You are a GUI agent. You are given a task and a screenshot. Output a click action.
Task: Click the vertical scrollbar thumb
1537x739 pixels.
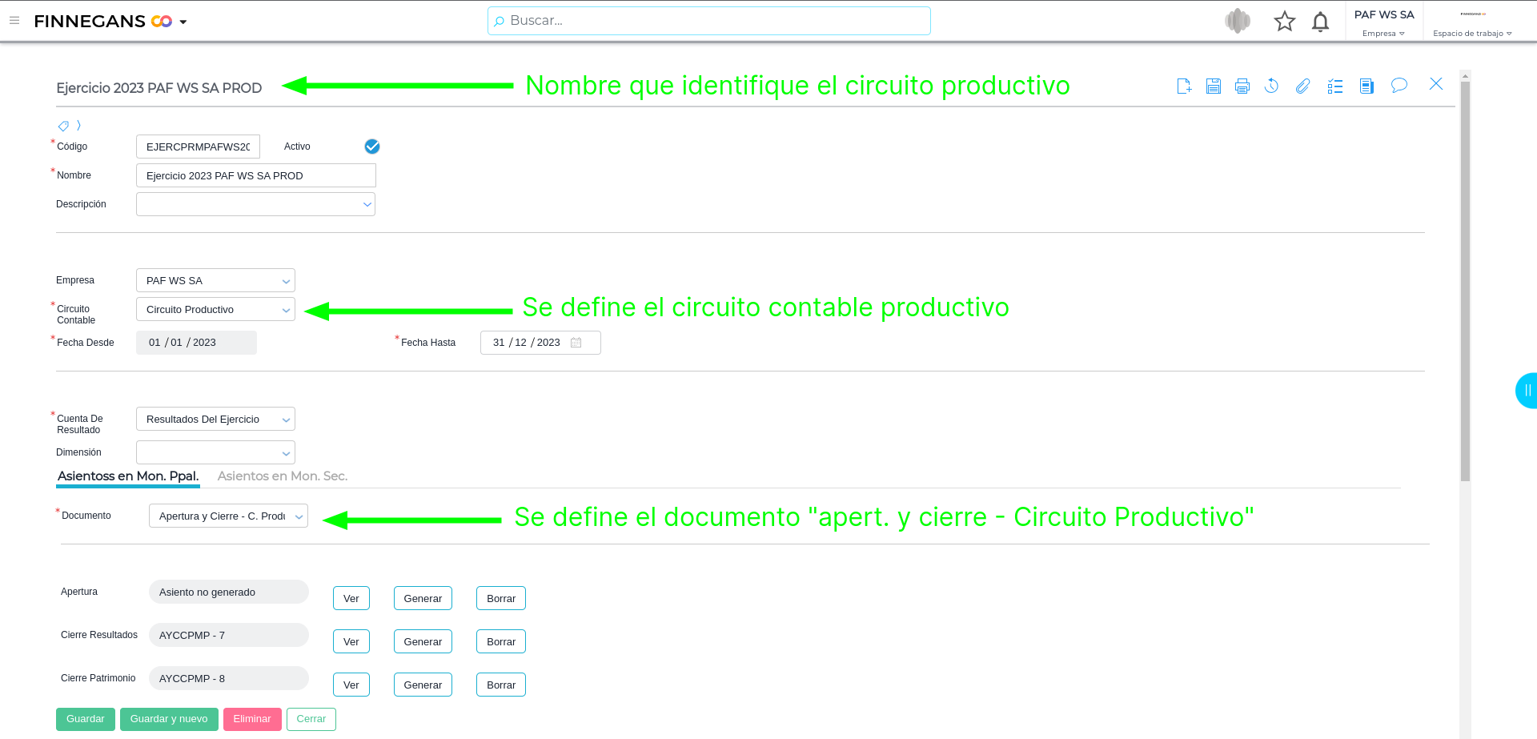coord(1465,280)
